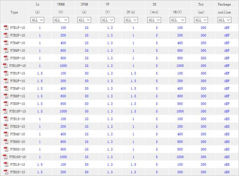Screen dimensions: 239x176
Task: Click VF value 1.3 in PTB6S-10 row
Action: (x=110, y=142)
